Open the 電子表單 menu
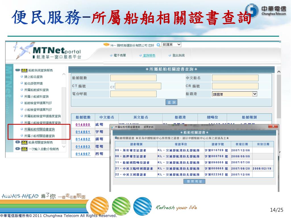 (x=120, y=55)
